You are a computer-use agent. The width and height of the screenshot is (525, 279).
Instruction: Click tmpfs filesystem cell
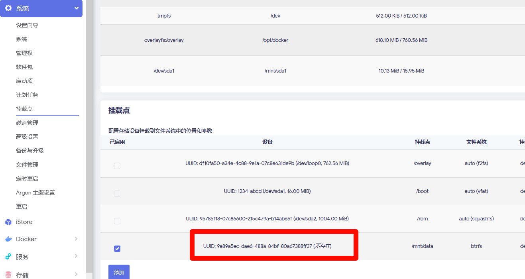(164, 16)
